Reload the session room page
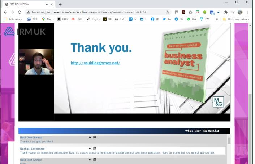Viewport: 255px width, 164px height. (x=20, y=12)
